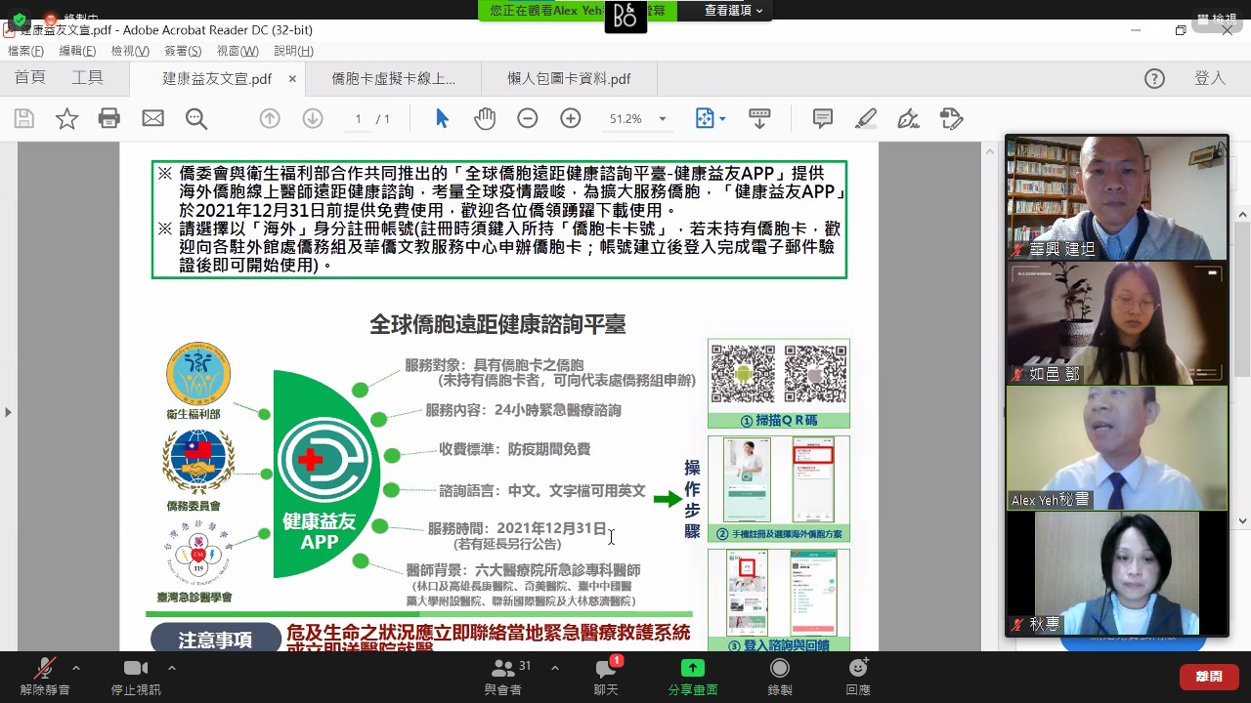1251x703 pixels.
Task: Zoom out with minus circle icon
Action: pyautogui.click(x=528, y=119)
